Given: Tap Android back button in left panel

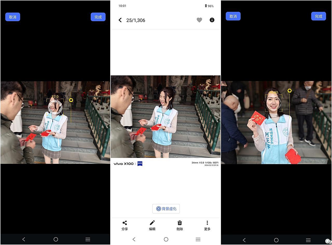Looking at the screenshot, I should (24, 239).
